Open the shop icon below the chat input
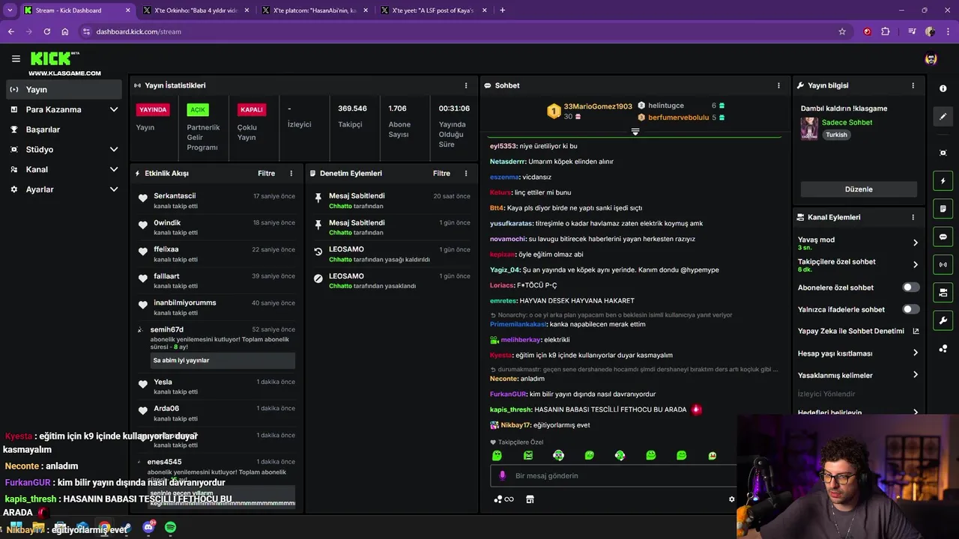Screen dimensions: 959x539 coord(530,499)
